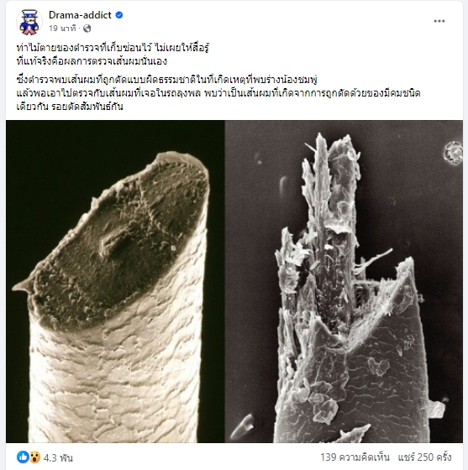This screenshot has width=468, height=470.
Task: Click the post line starting "ท่าไม้ตายของตำรวจ"
Action: click(x=113, y=48)
